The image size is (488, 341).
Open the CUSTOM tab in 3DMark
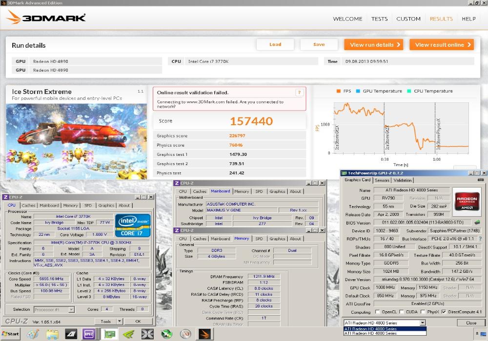click(x=408, y=19)
